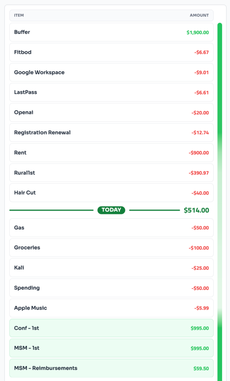Open the Fitbod expense entry
This screenshot has height=381, width=230.
point(111,52)
